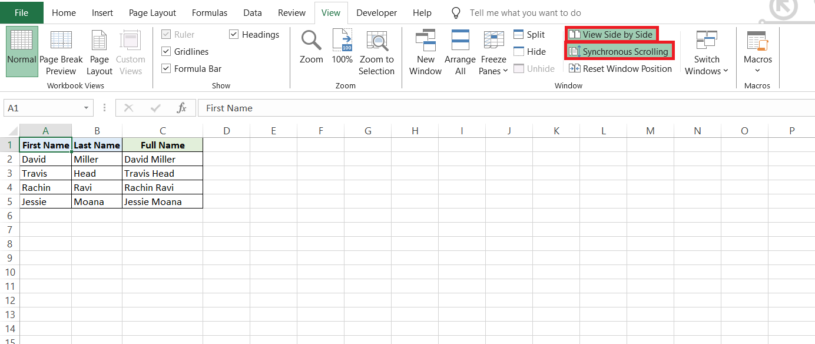Click Reset Window Position
This screenshot has width=815, height=344.
tap(620, 69)
